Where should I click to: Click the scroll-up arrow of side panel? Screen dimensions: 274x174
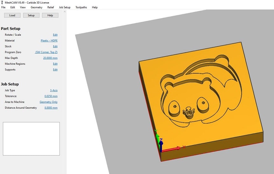pos(65,12)
